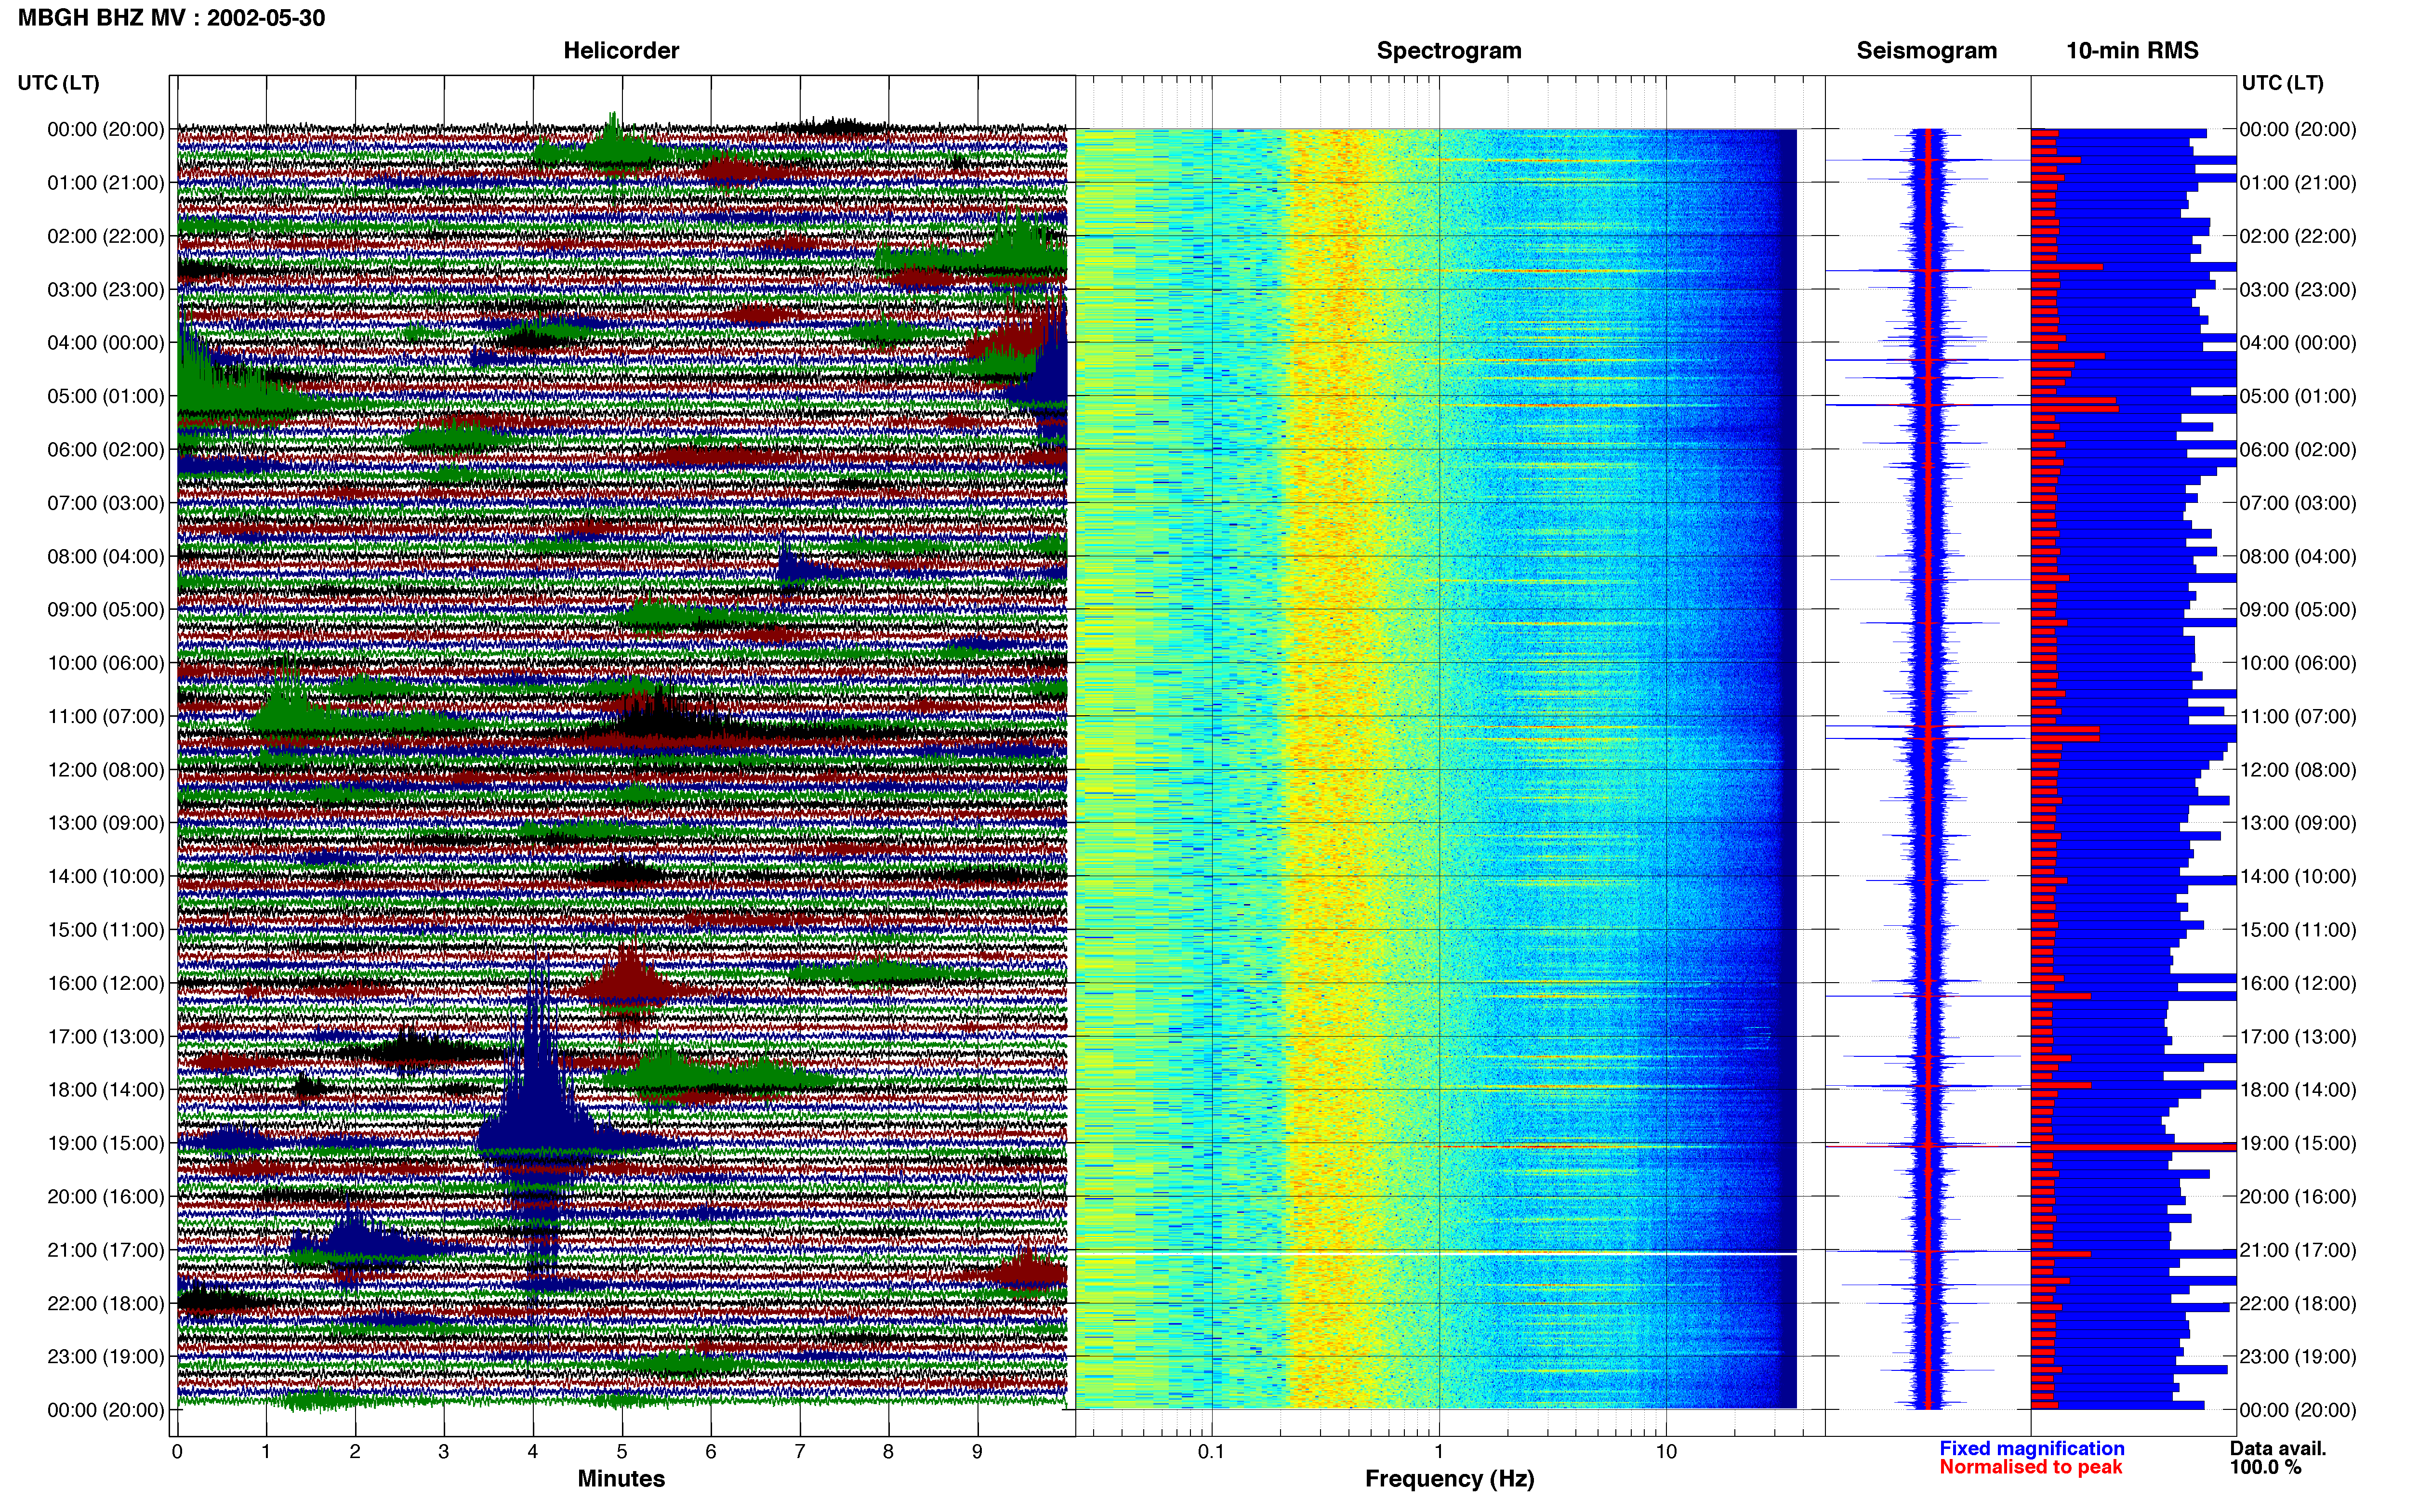Click left time label '22:00 (18:00)'
Screen dimensions: 2418x1512
[106, 1304]
